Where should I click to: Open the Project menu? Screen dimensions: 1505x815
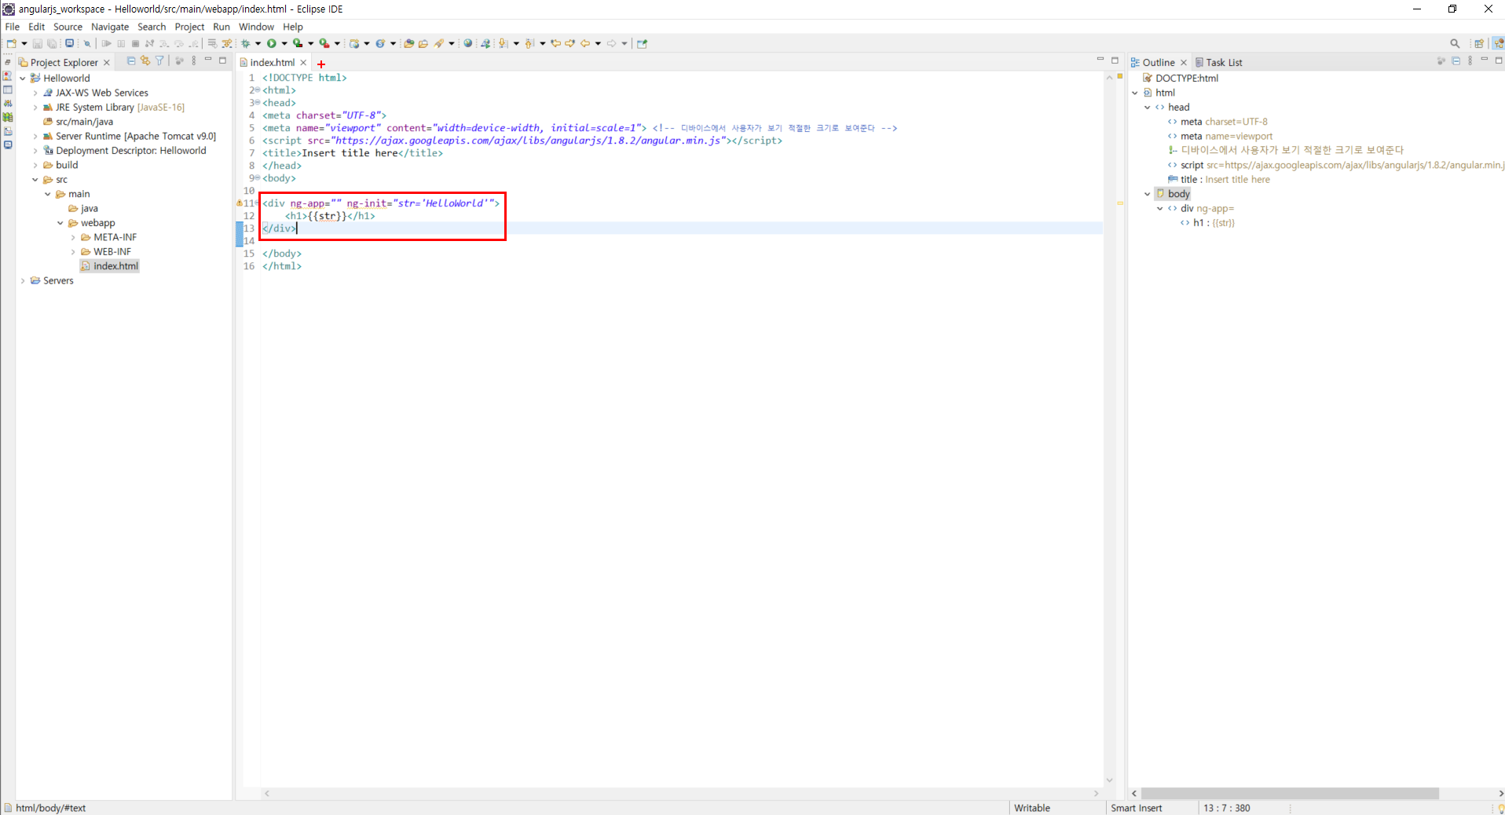189,27
